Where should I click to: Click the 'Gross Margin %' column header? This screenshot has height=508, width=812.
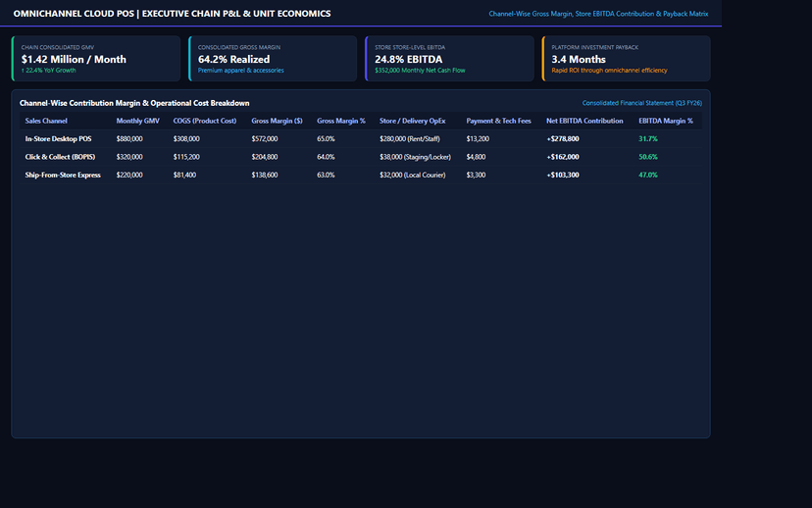pyautogui.click(x=341, y=121)
